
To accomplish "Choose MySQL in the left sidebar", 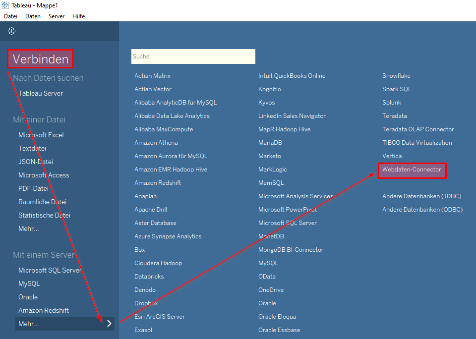I will 29,283.
